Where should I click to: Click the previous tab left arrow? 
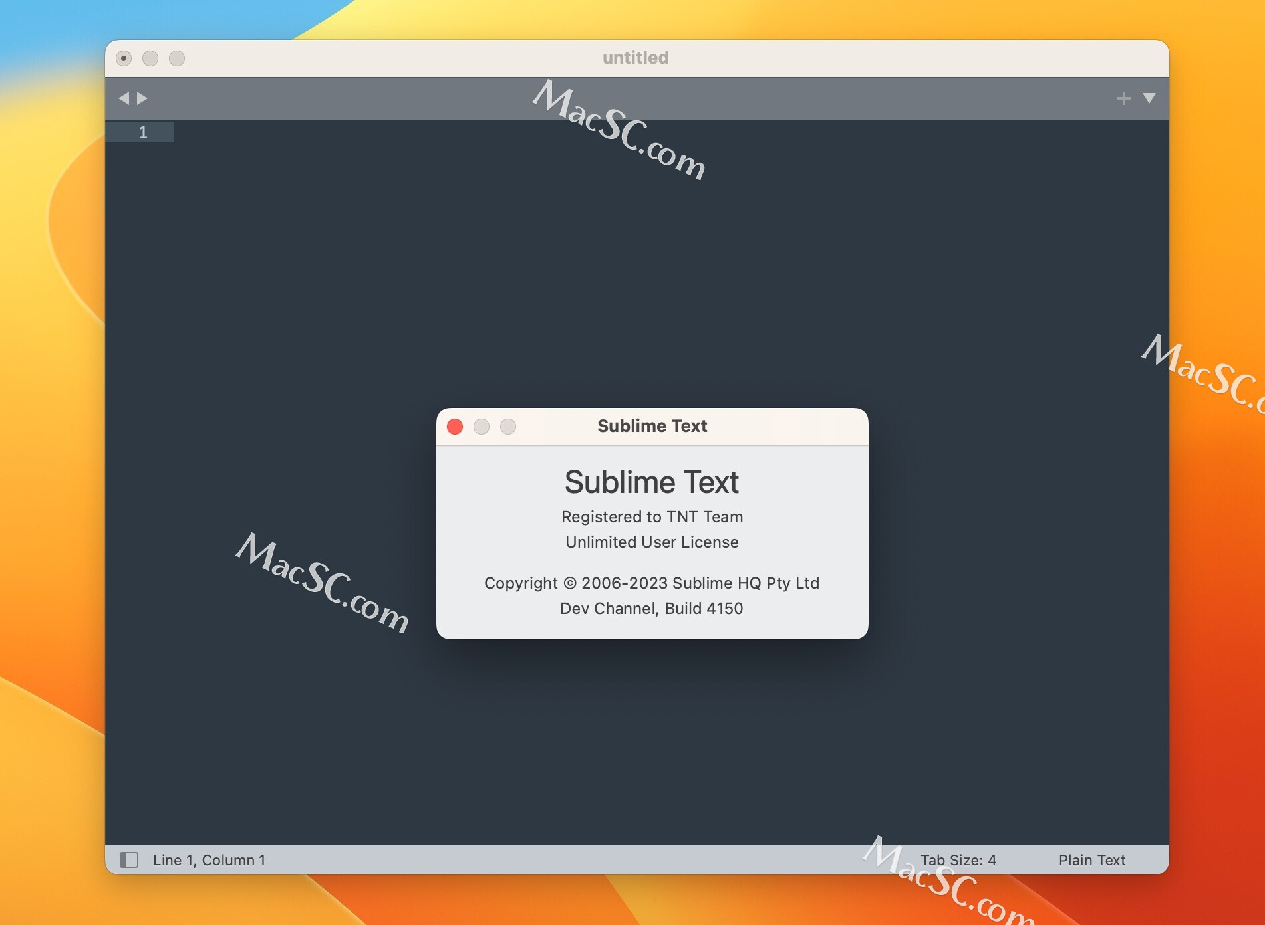point(124,98)
